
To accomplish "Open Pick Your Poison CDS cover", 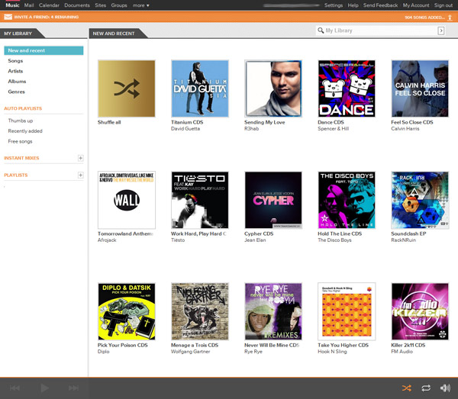I will (127, 311).
